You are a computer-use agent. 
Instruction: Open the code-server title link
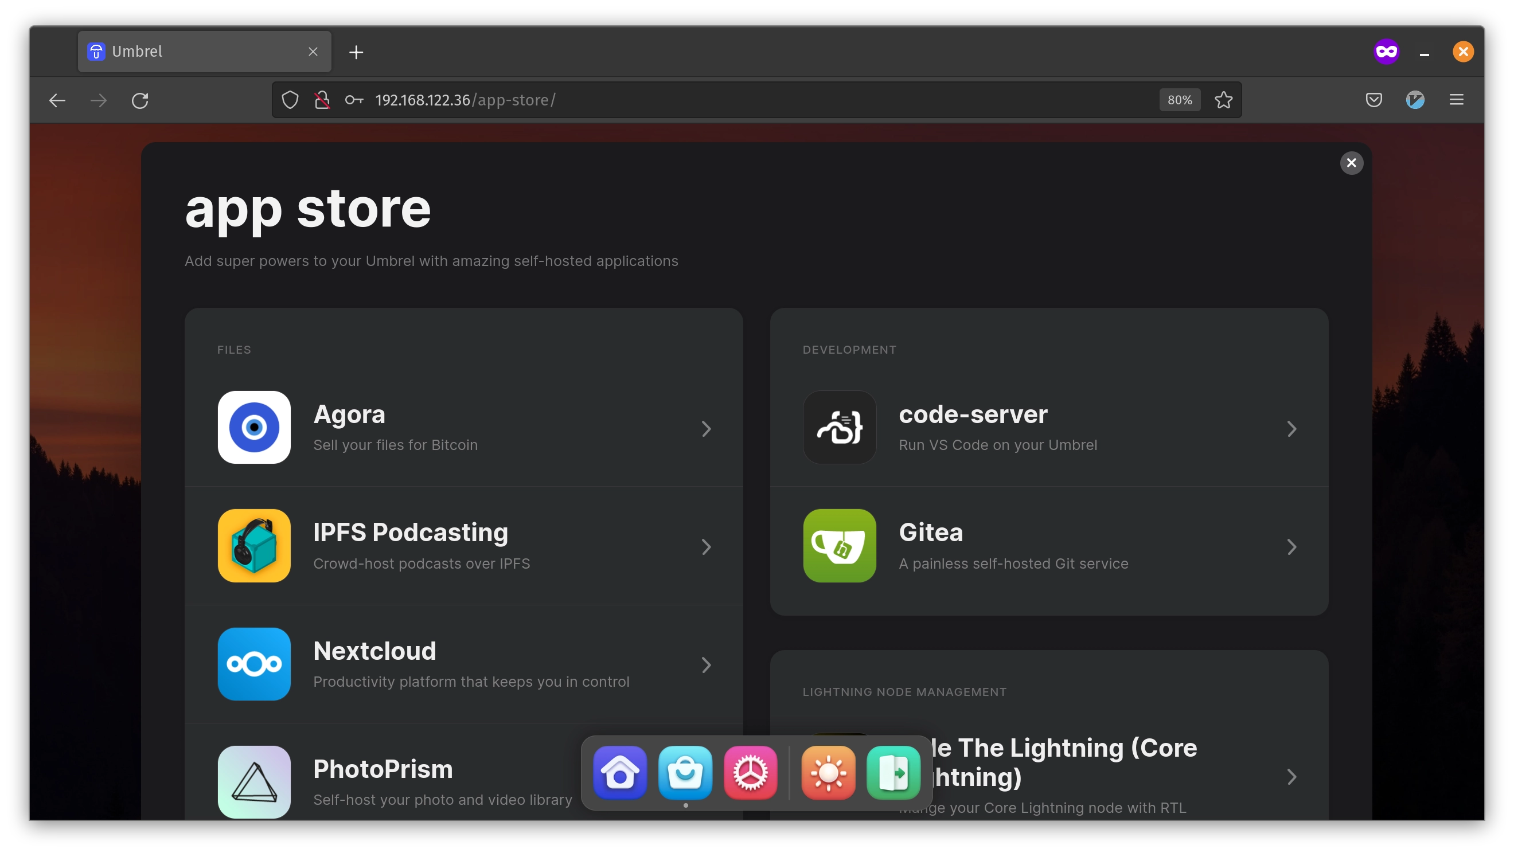973,415
